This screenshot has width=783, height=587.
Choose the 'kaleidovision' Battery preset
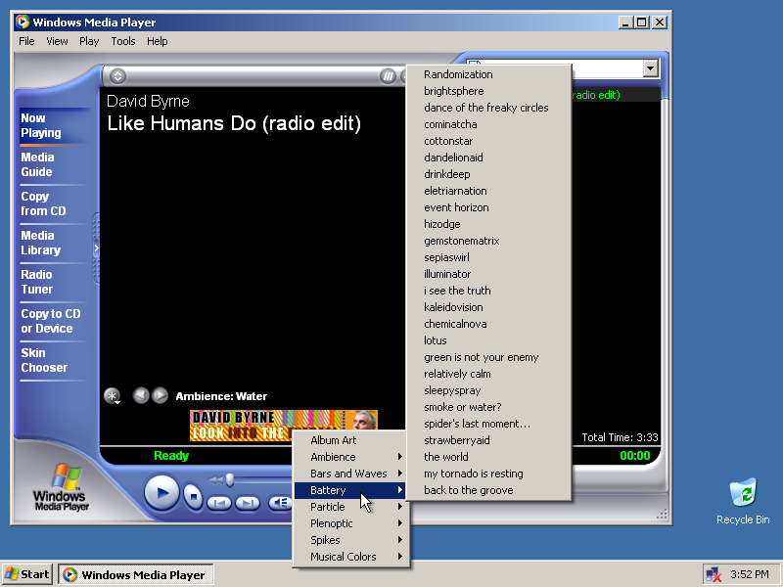453,307
